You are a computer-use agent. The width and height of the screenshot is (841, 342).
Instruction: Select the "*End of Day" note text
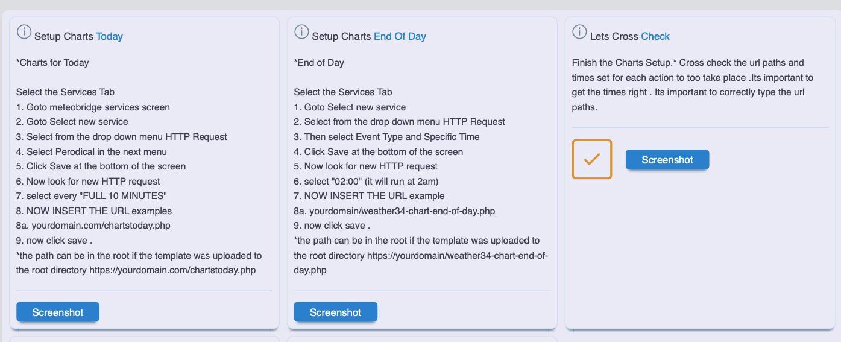319,62
